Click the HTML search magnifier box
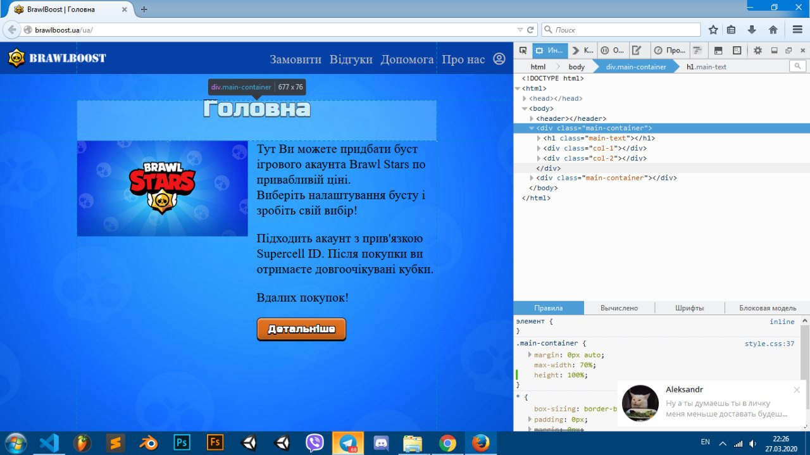Image resolution: width=810 pixels, height=455 pixels. (x=798, y=66)
